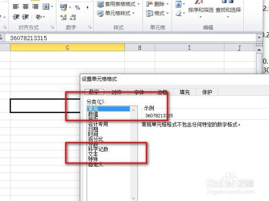Select the 特殊 special category

pyautogui.click(x=109, y=159)
